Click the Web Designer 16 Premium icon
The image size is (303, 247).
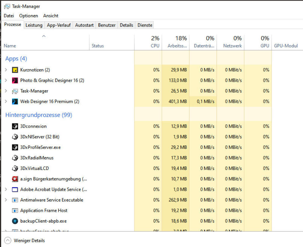tap(15, 102)
